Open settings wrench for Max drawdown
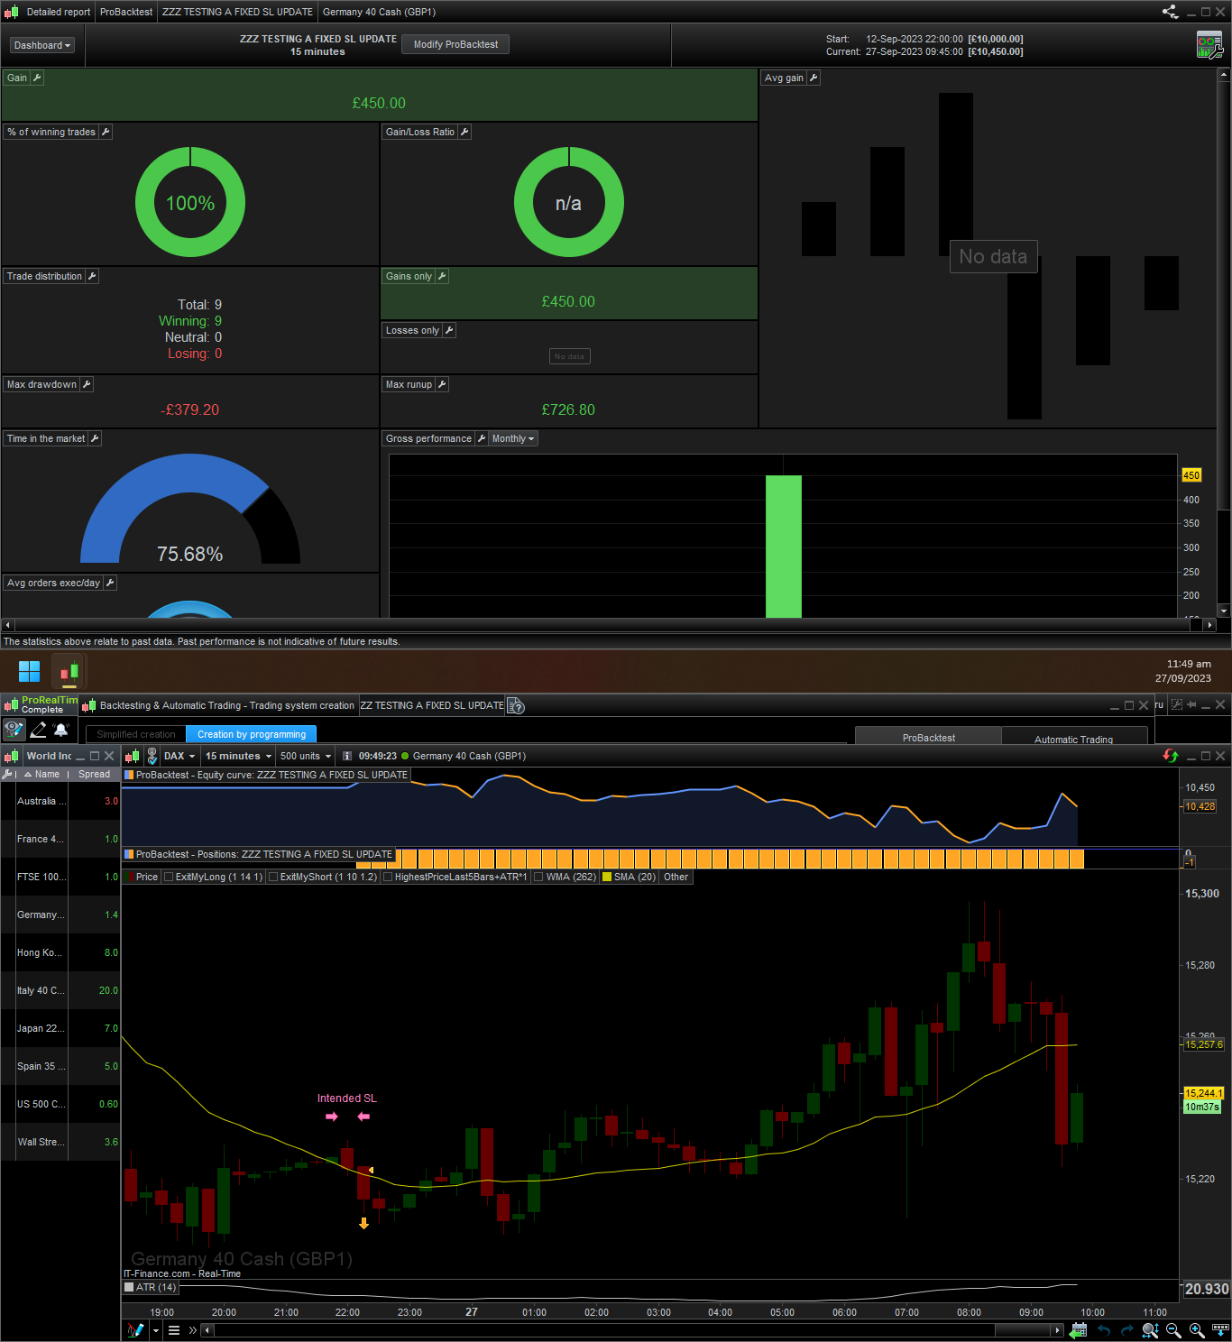The image size is (1232, 1342). click(87, 384)
